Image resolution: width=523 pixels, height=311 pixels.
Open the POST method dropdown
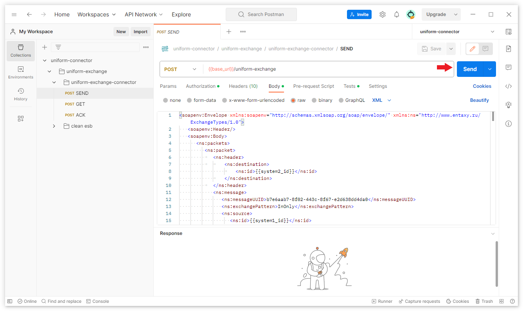pos(180,69)
